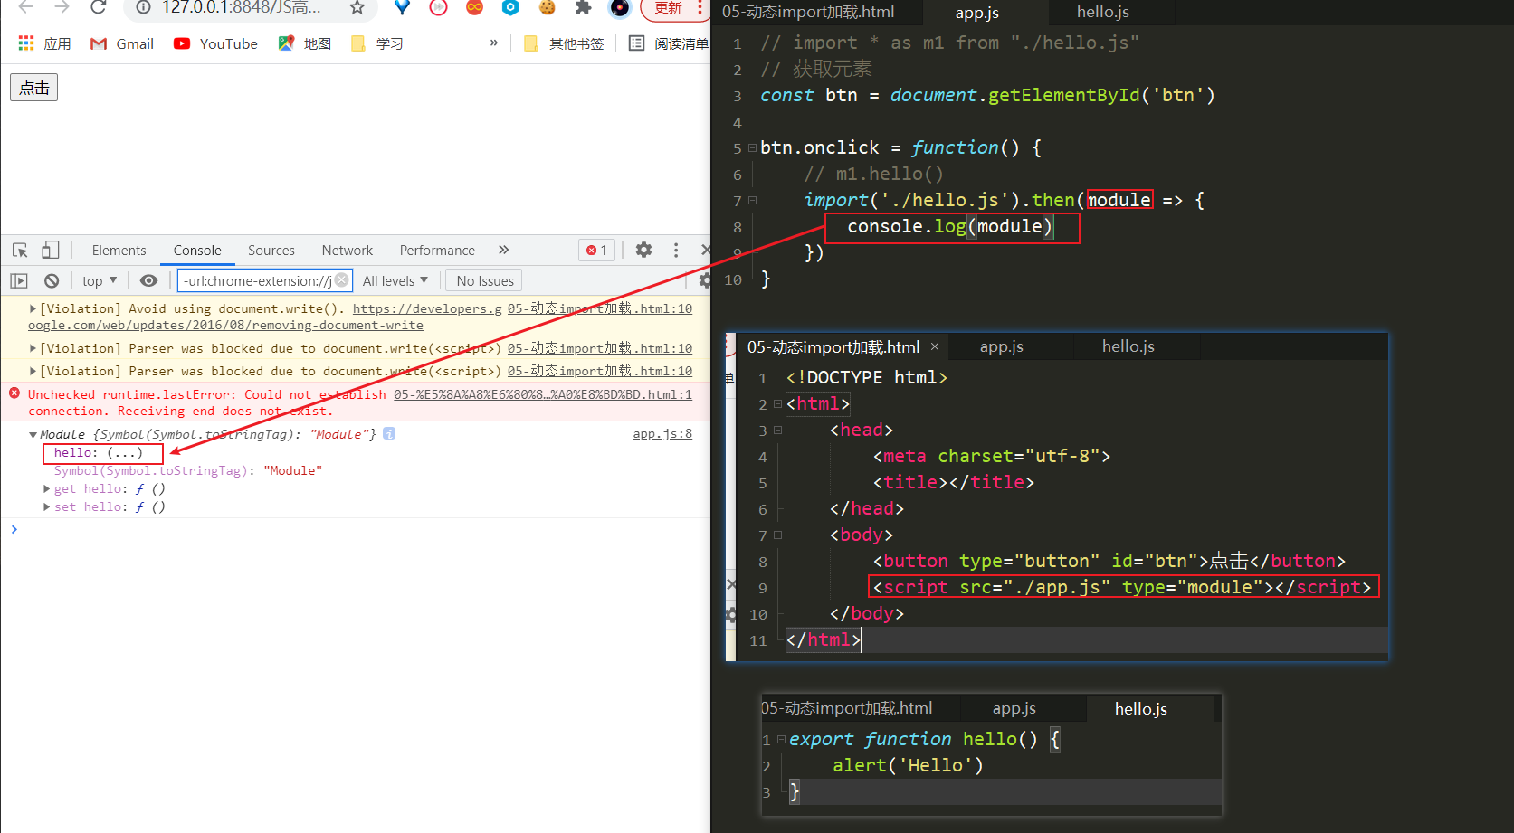The image size is (1514, 833).
Task: Toggle the console sidebar panel
Action: (19, 281)
